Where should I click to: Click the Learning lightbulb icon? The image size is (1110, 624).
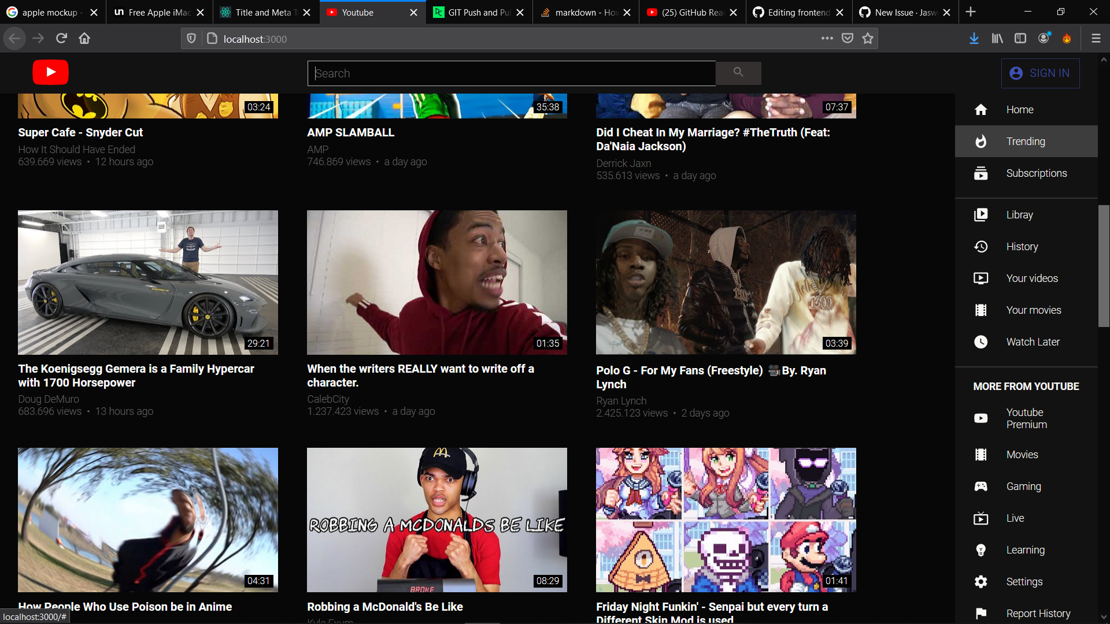click(981, 550)
